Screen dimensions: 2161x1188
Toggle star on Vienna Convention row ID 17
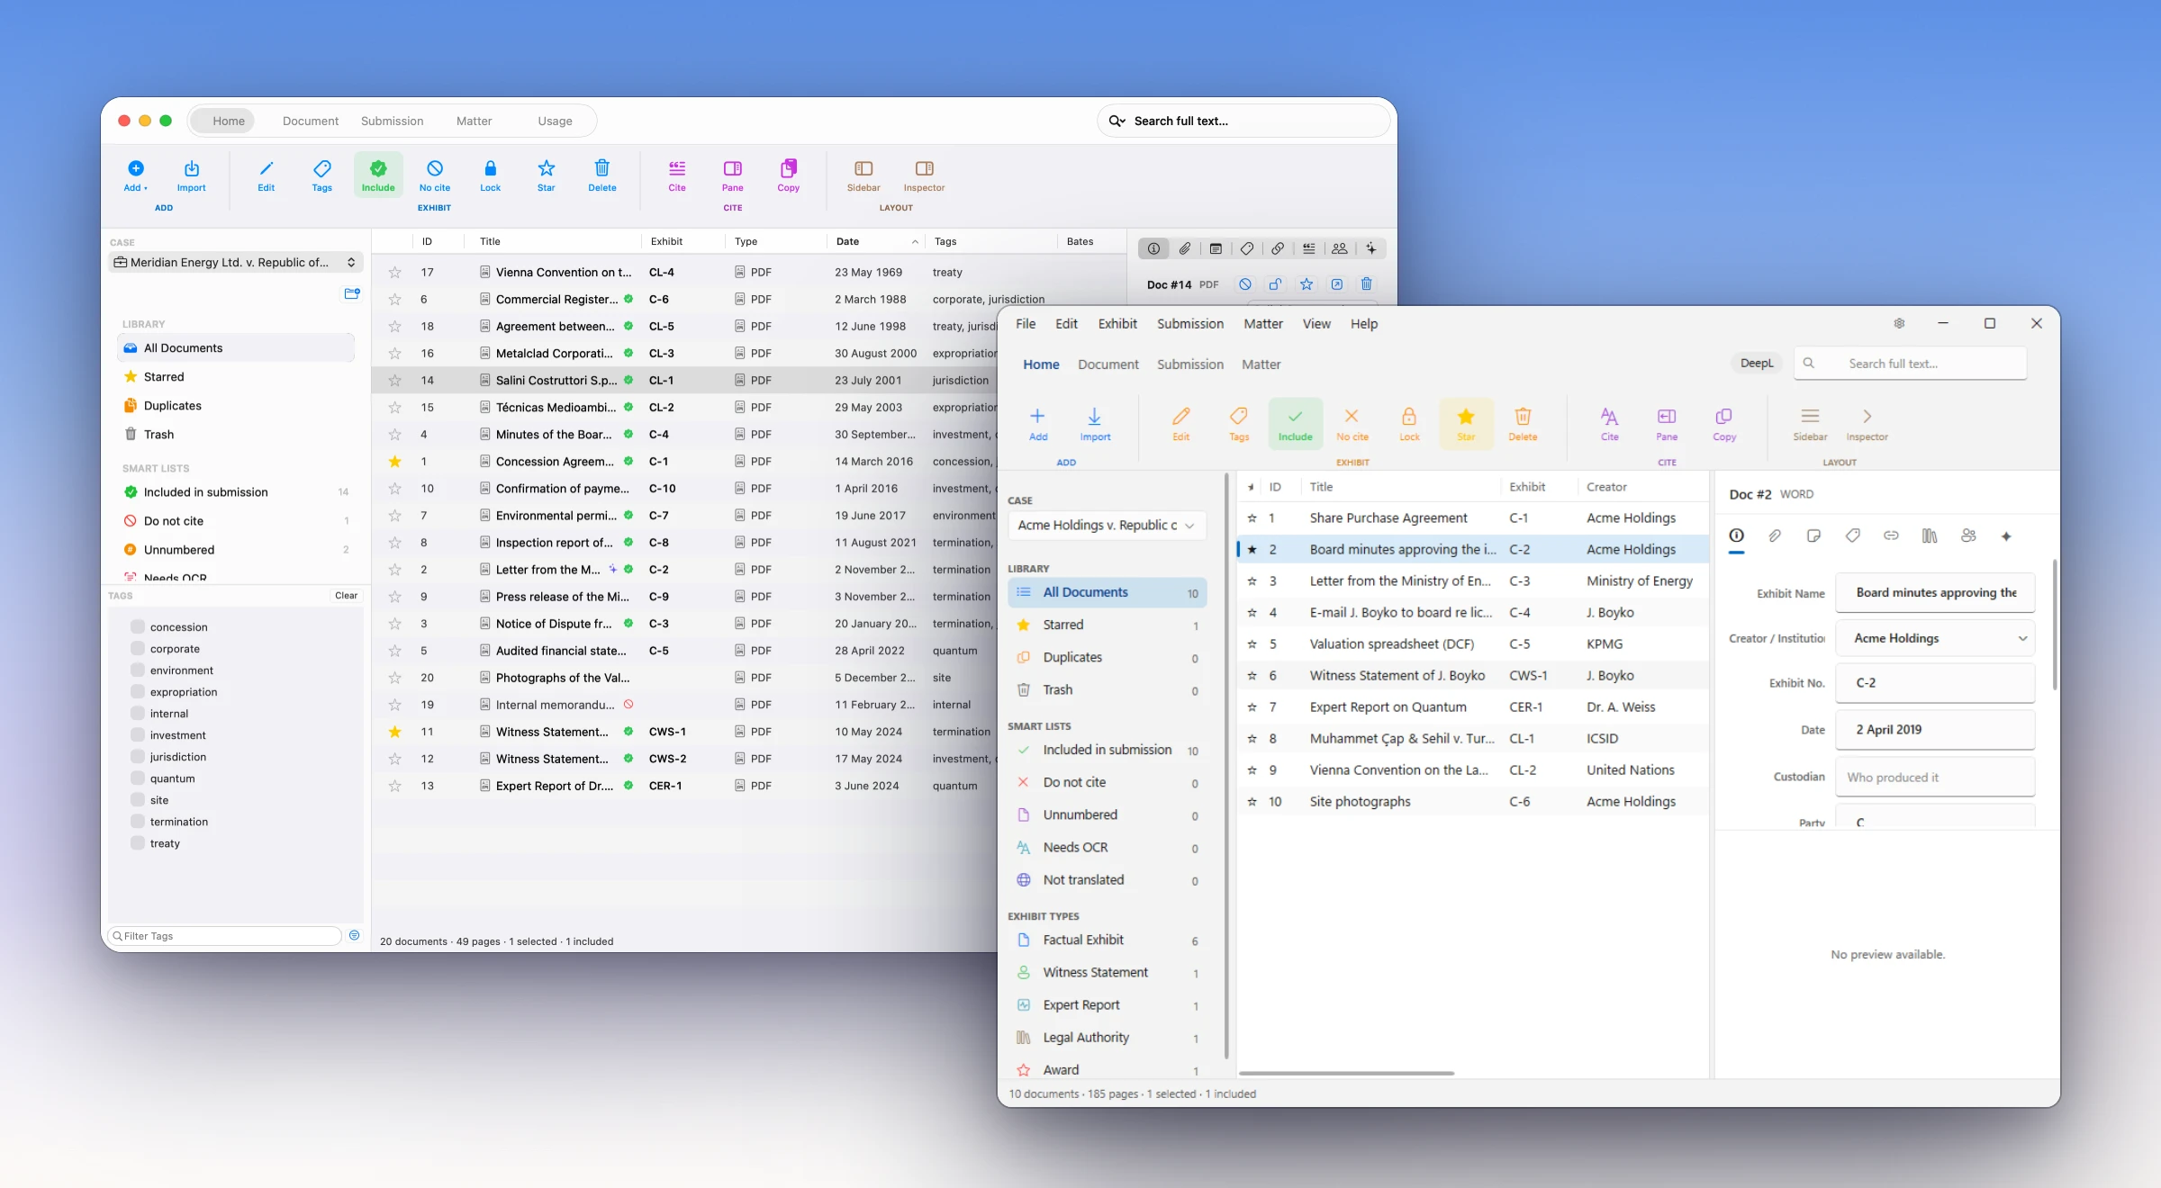coord(394,272)
